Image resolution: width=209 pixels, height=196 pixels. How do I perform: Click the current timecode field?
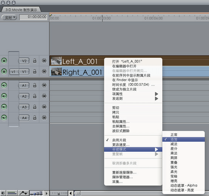click(33, 17)
